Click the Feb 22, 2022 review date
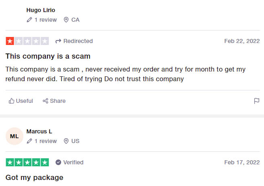Image resolution: width=264 pixels, height=186 pixels. click(242, 41)
